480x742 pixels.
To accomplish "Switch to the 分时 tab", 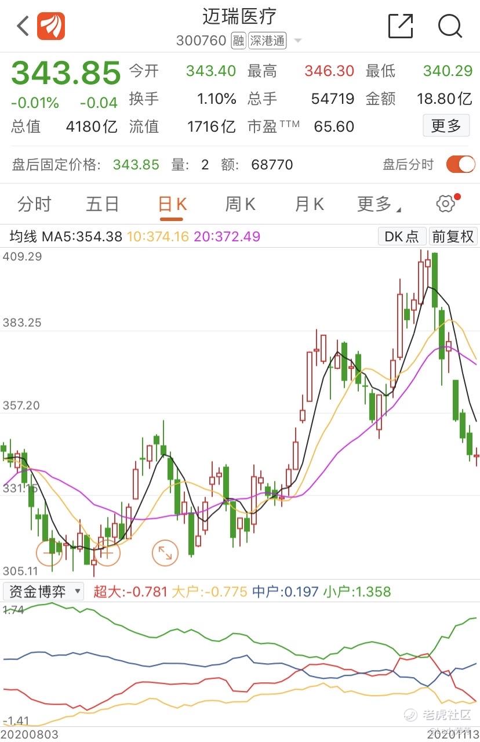I will 34,204.
